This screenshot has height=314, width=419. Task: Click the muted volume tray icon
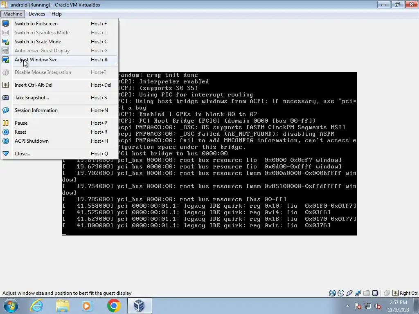(378, 306)
